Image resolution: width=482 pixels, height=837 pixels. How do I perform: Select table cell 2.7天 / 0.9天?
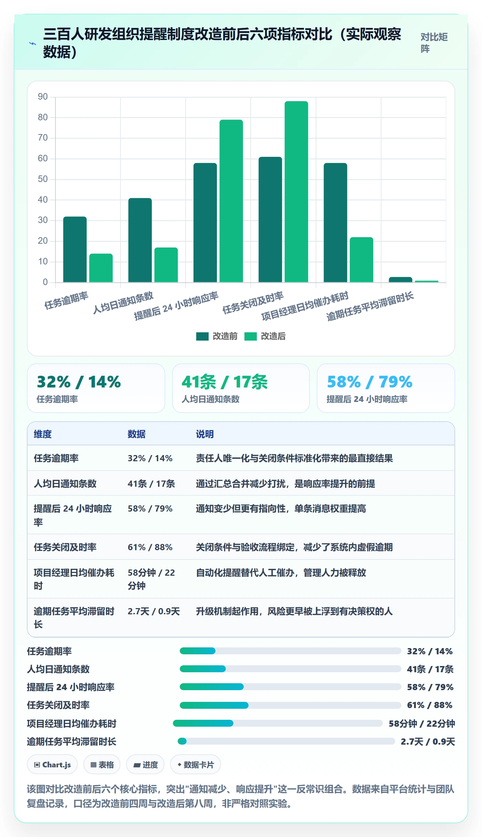click(154, 611)
